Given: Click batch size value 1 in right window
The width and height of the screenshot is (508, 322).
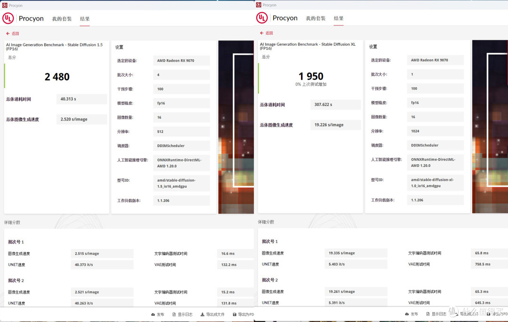Looking at the screenshot, I should [x=436, y=74].
